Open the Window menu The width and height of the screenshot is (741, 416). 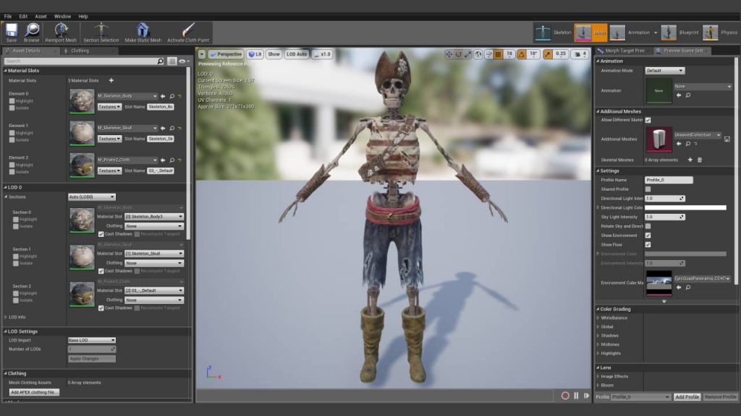(62, 17)
